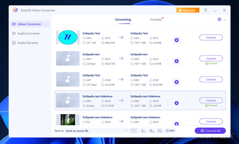Expand the arrow next to add file icon
Image resolution: width=239 pixels, height=144 pixels.
tap(224, 19)
